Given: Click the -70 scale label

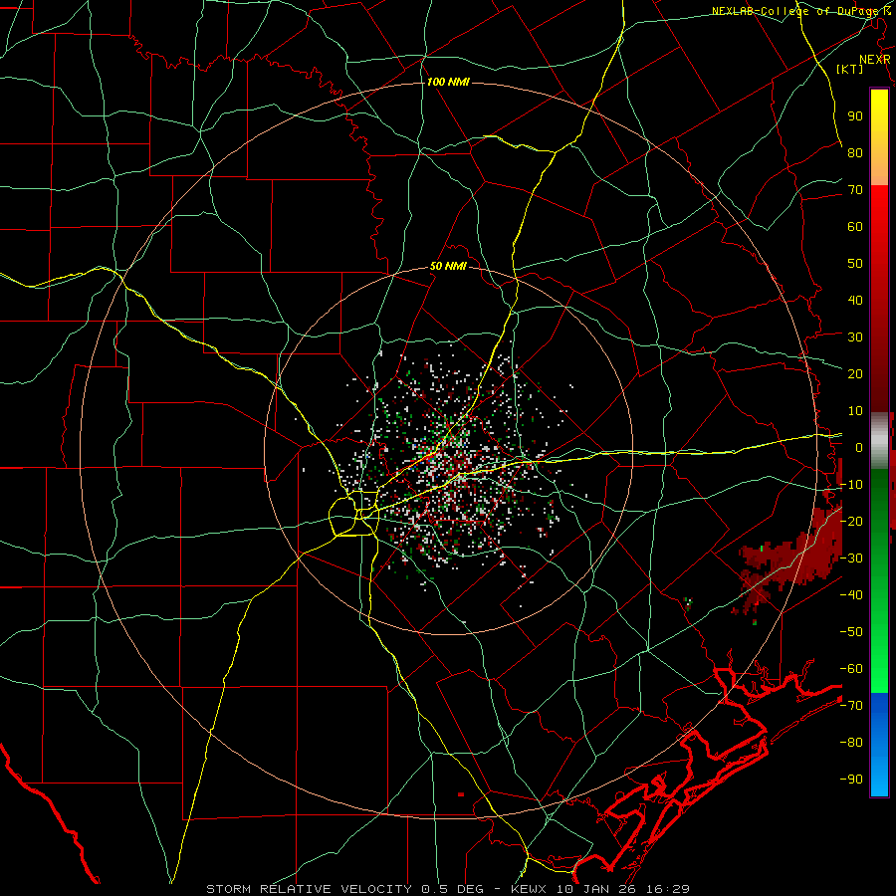Looking at the screenshot, I should (851, 706).
